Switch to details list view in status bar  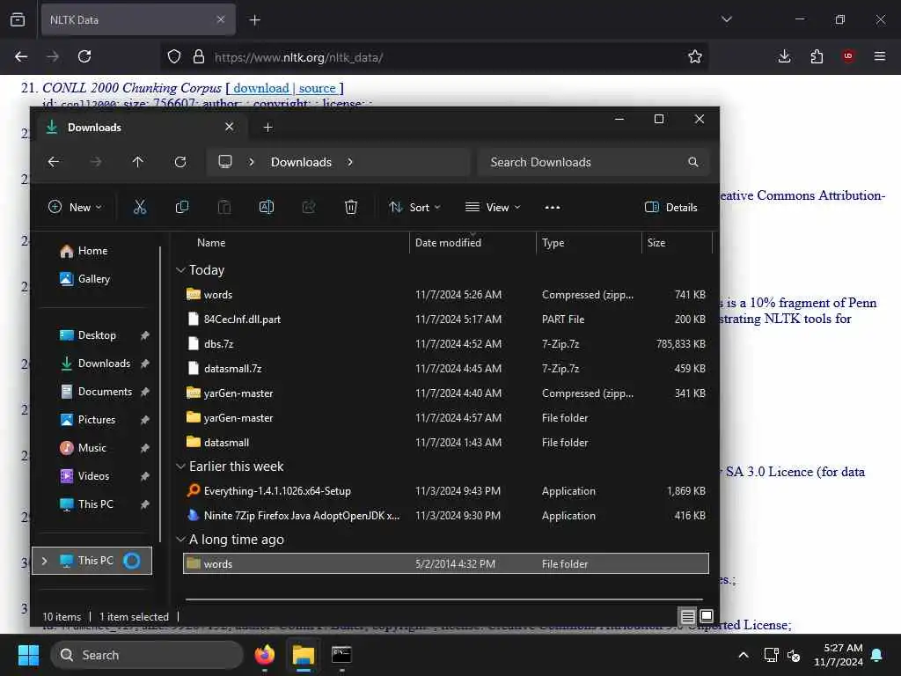688,617
